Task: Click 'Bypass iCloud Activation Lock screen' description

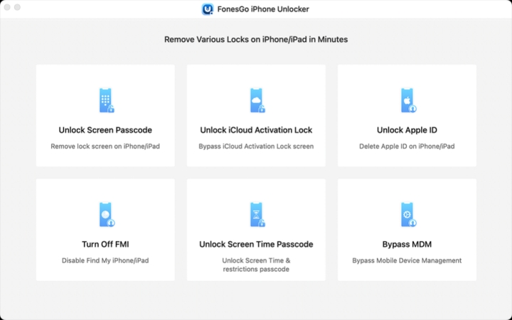Action: (x=256, y=146)
